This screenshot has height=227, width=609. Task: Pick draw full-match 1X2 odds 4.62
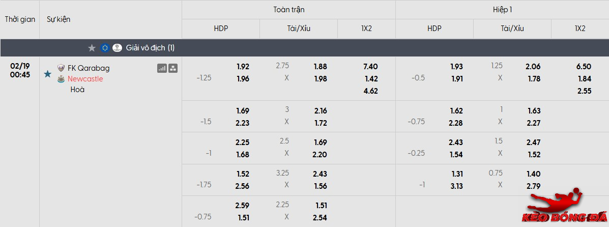371,91
